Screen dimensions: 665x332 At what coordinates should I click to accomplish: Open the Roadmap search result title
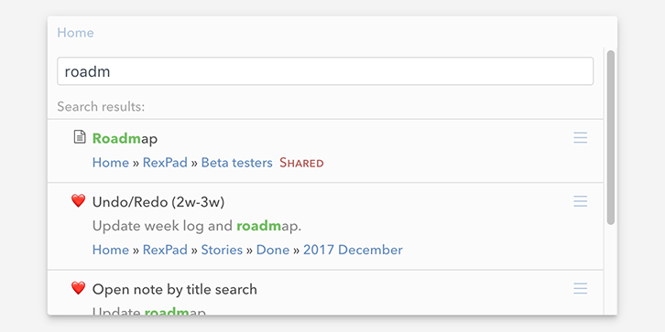coord(125,138)
